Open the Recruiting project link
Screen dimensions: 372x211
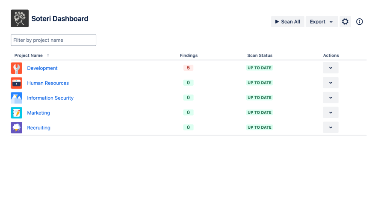(39, 128)
